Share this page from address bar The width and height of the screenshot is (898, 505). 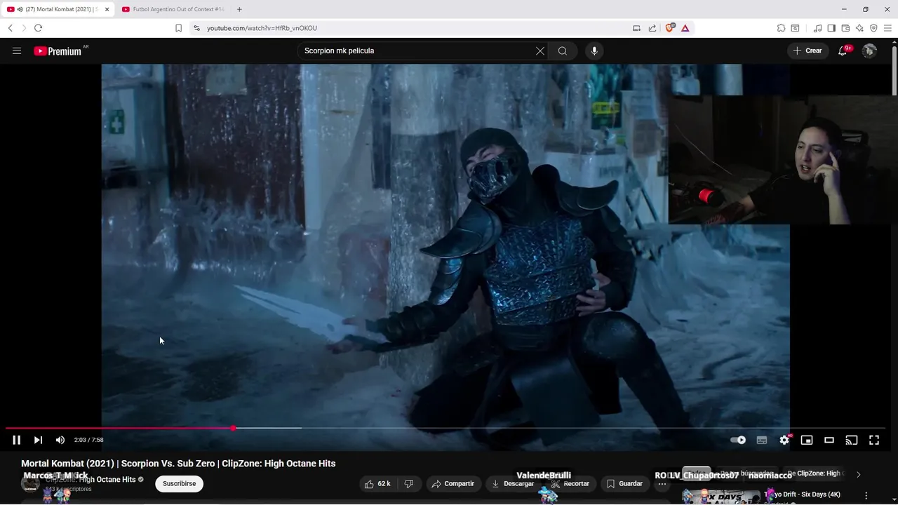[x=652, y=28]
